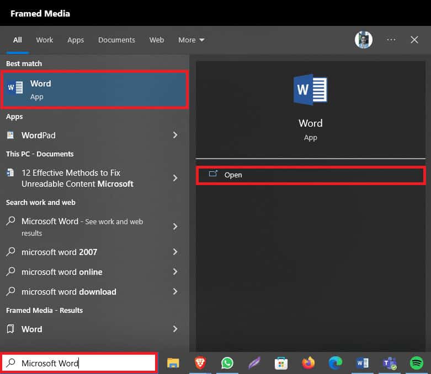Image resolution: width=431 pixels, height=374 pixels.
Task: Switch to the Web filter tab
Action: pos(157,40)
